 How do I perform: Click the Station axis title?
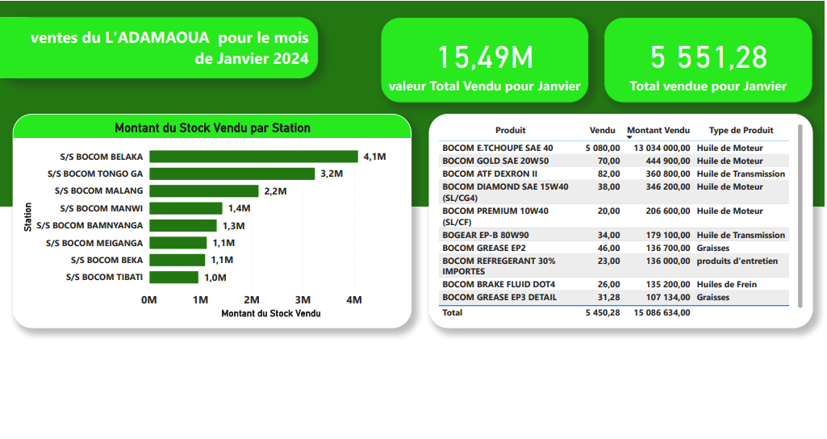tap(28, 217)
